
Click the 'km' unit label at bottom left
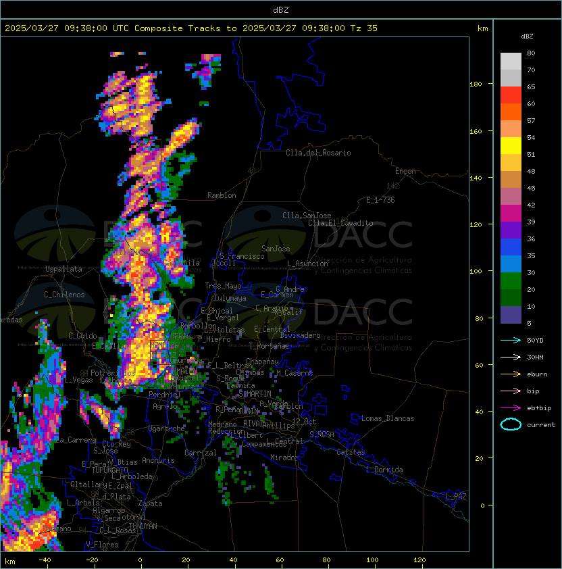[x=10, y=562]
